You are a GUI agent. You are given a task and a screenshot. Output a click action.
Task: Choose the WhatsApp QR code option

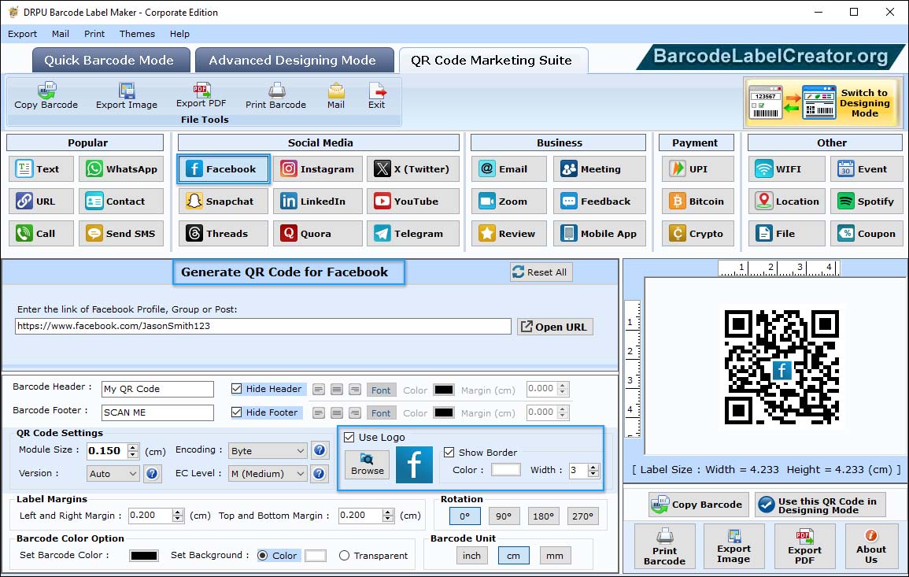[121, 169]
